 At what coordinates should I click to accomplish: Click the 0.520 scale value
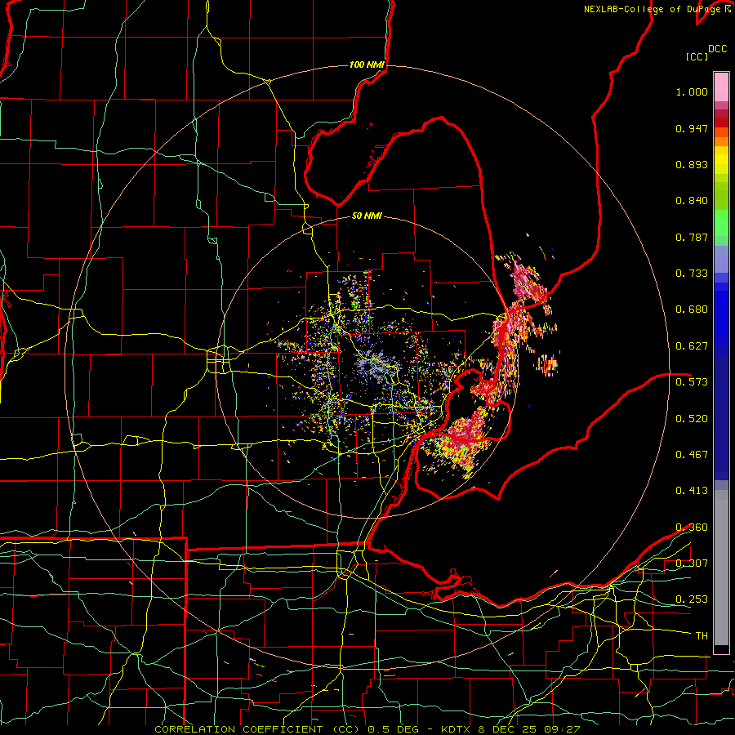[x=692, y=418]
